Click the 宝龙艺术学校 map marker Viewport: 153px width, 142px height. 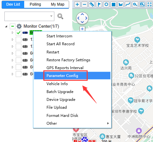[137, 40]
